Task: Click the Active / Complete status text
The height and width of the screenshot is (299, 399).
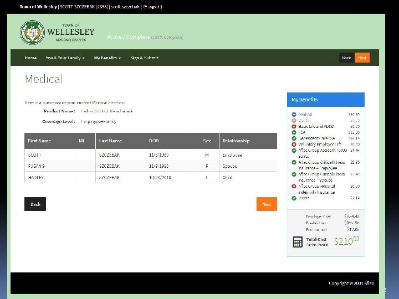Action: [129, 37]
